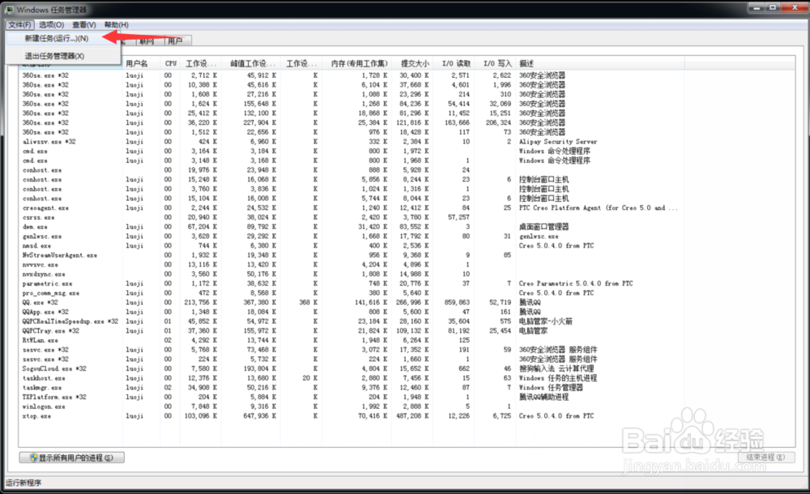This screenshot has height=494, width=810.
Task: Open the 帮助(H) menu
Action: coord(116,25)
